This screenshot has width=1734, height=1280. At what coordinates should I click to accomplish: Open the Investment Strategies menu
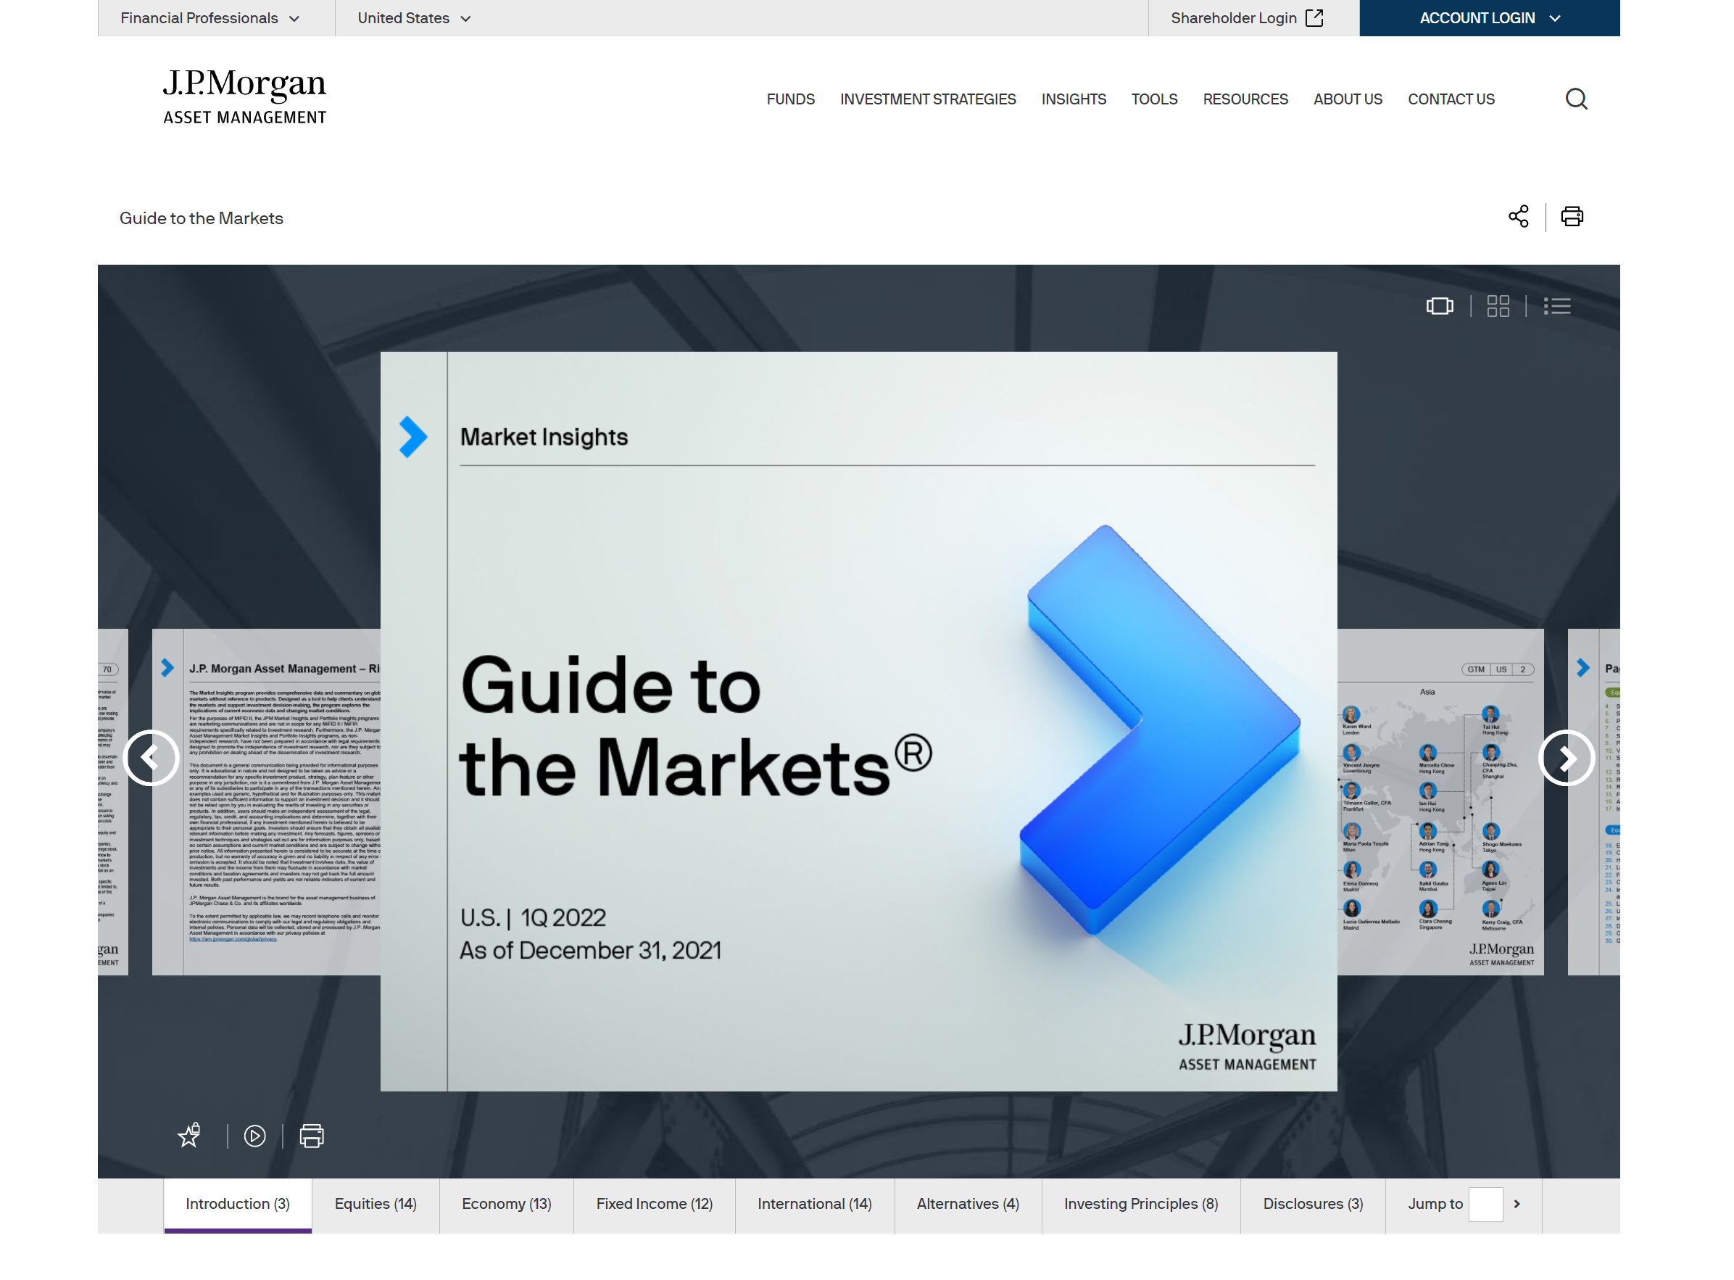tap(928, 99)
